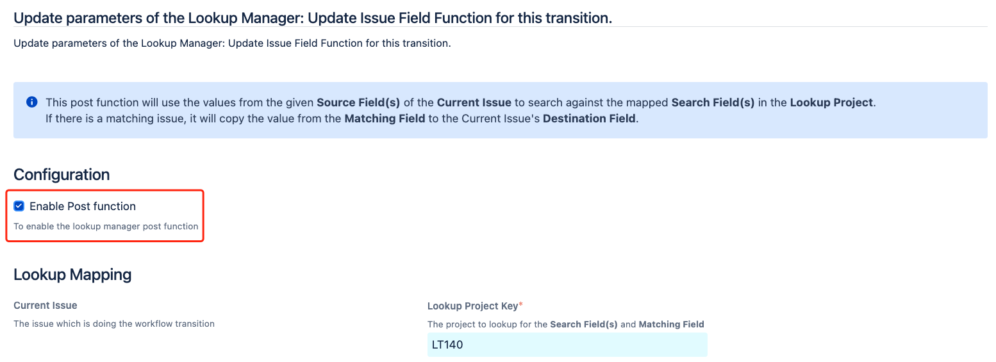Click bold "Destination Field" in info banner

(x=590, y=119)
